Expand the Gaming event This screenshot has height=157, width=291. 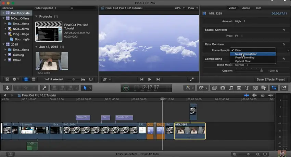coord(5,55)
